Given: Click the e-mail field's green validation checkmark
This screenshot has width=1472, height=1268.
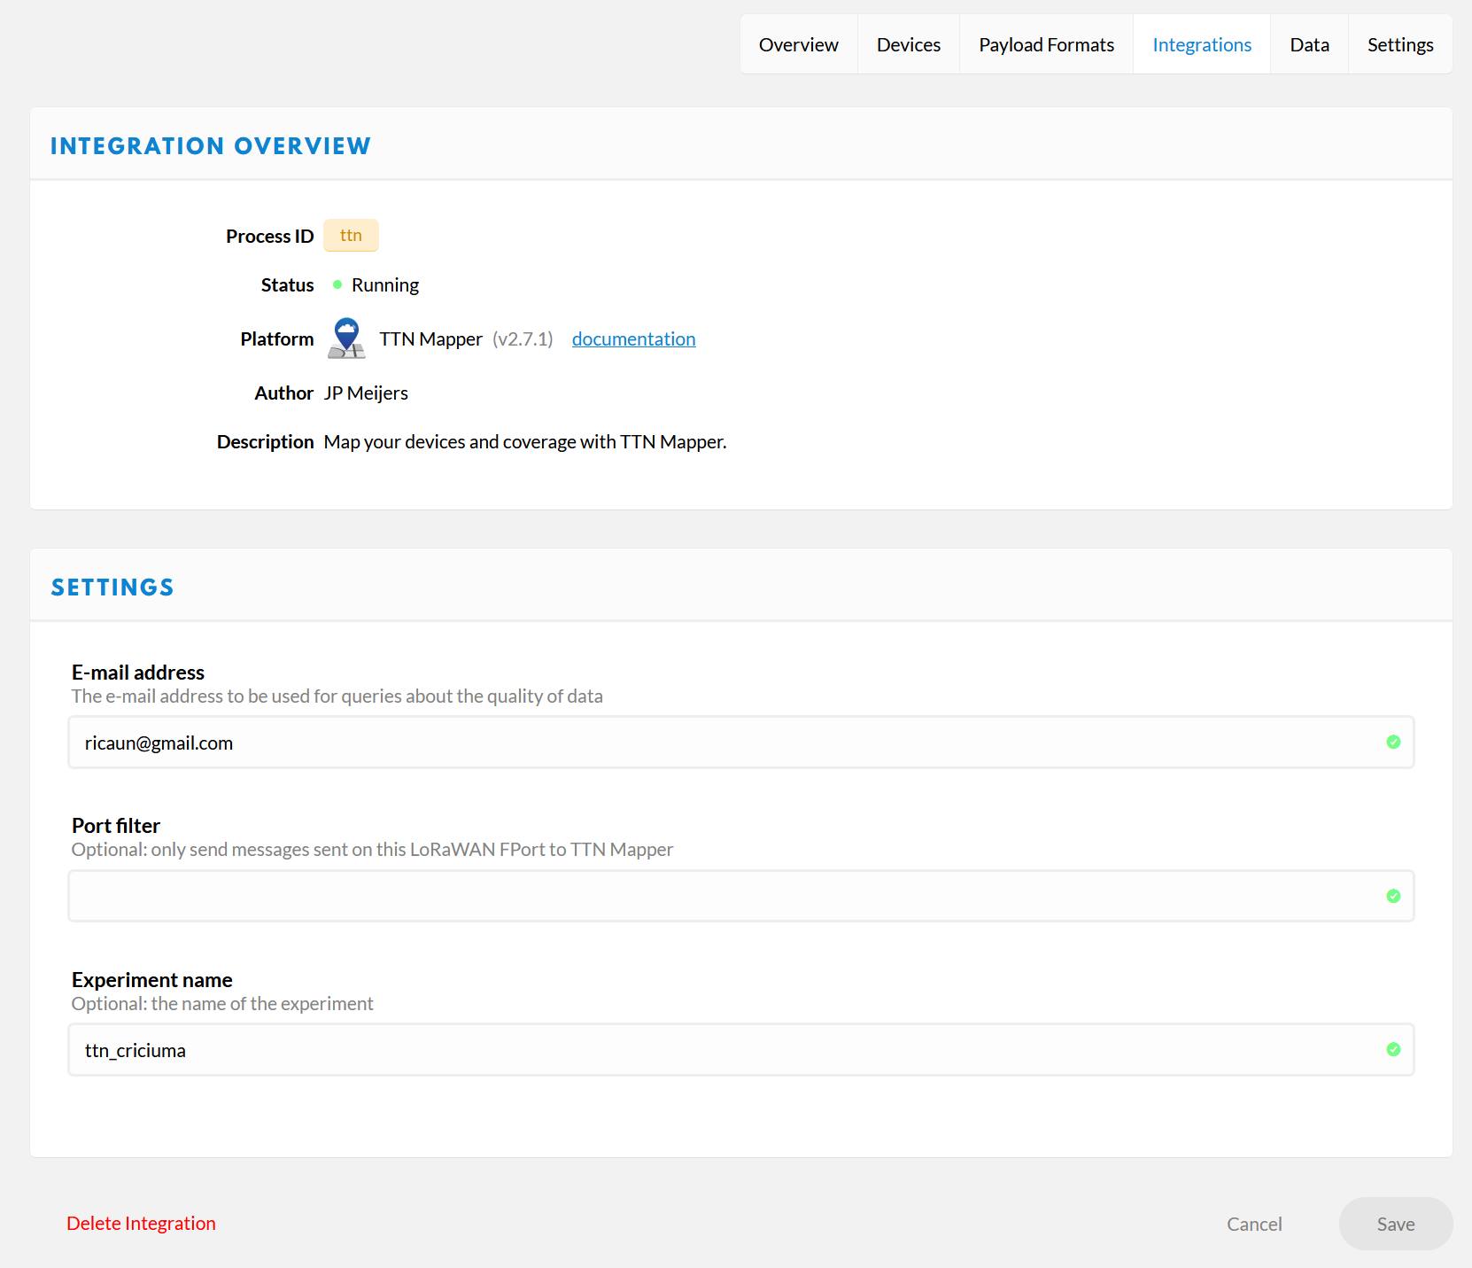Looking at the screenshot, I should click(x=1393, y=742).
